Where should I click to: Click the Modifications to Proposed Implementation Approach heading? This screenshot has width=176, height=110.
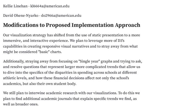click(71, 25)
